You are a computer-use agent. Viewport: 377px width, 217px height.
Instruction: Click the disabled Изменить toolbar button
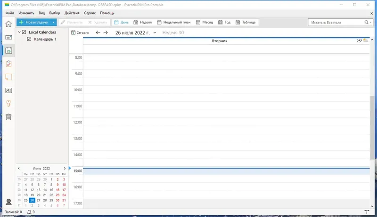72,22
